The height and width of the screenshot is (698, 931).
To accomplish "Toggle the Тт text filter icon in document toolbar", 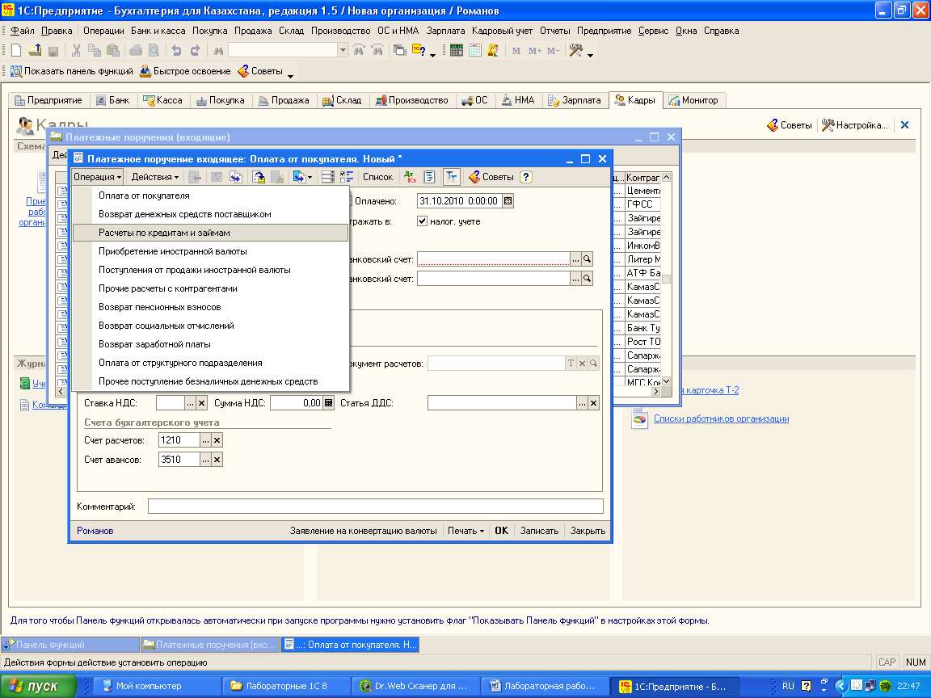I will pyautogui.click(x=451, y=177).
